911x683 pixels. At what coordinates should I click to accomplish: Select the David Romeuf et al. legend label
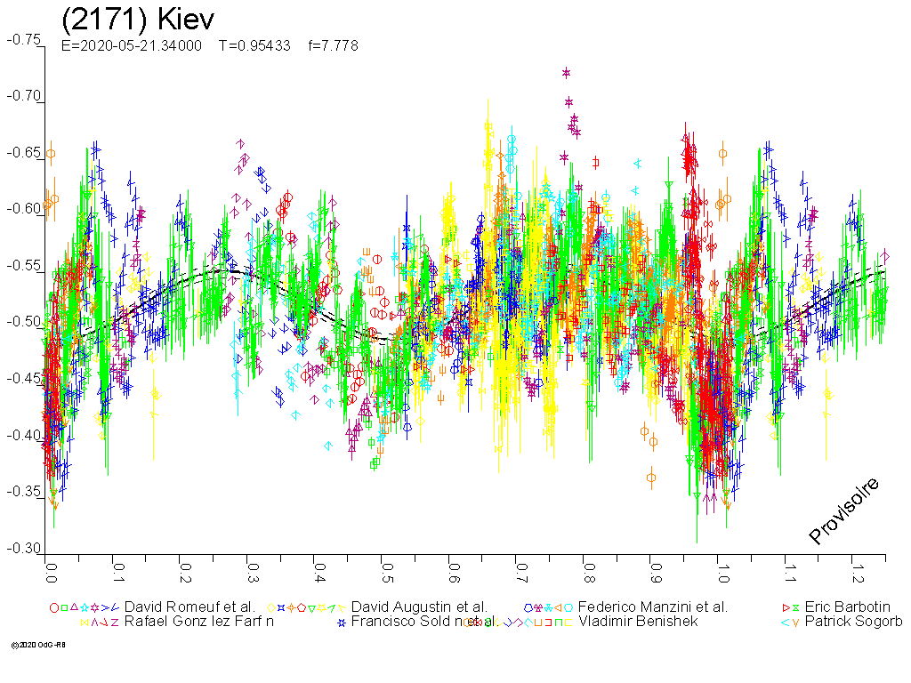(189, 607)
